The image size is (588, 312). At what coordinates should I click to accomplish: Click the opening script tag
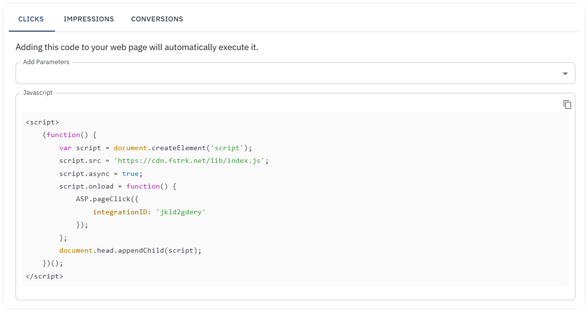tap(43, 122)
